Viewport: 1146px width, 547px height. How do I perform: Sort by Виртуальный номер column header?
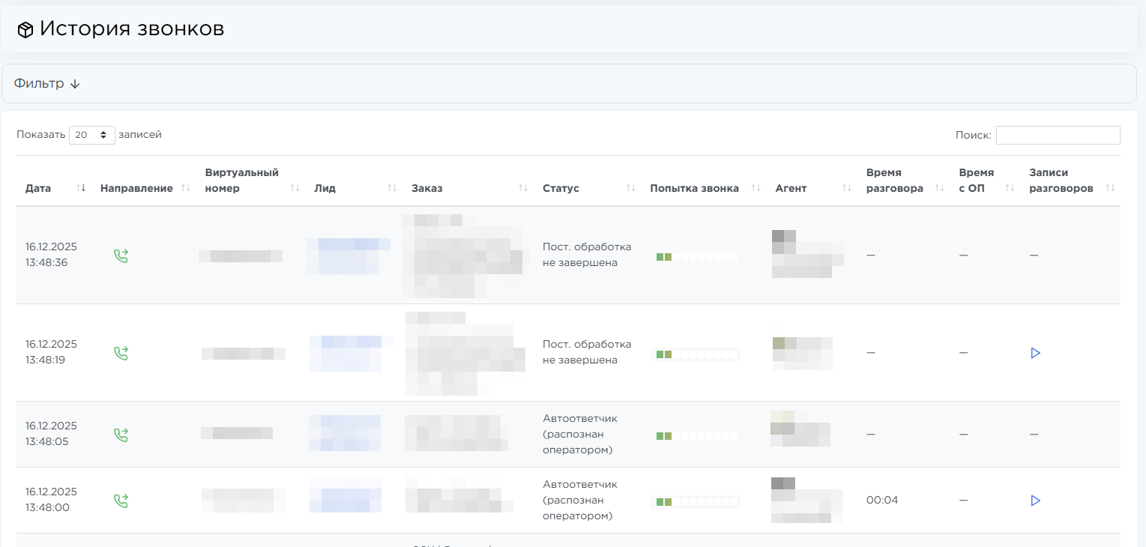241,181
